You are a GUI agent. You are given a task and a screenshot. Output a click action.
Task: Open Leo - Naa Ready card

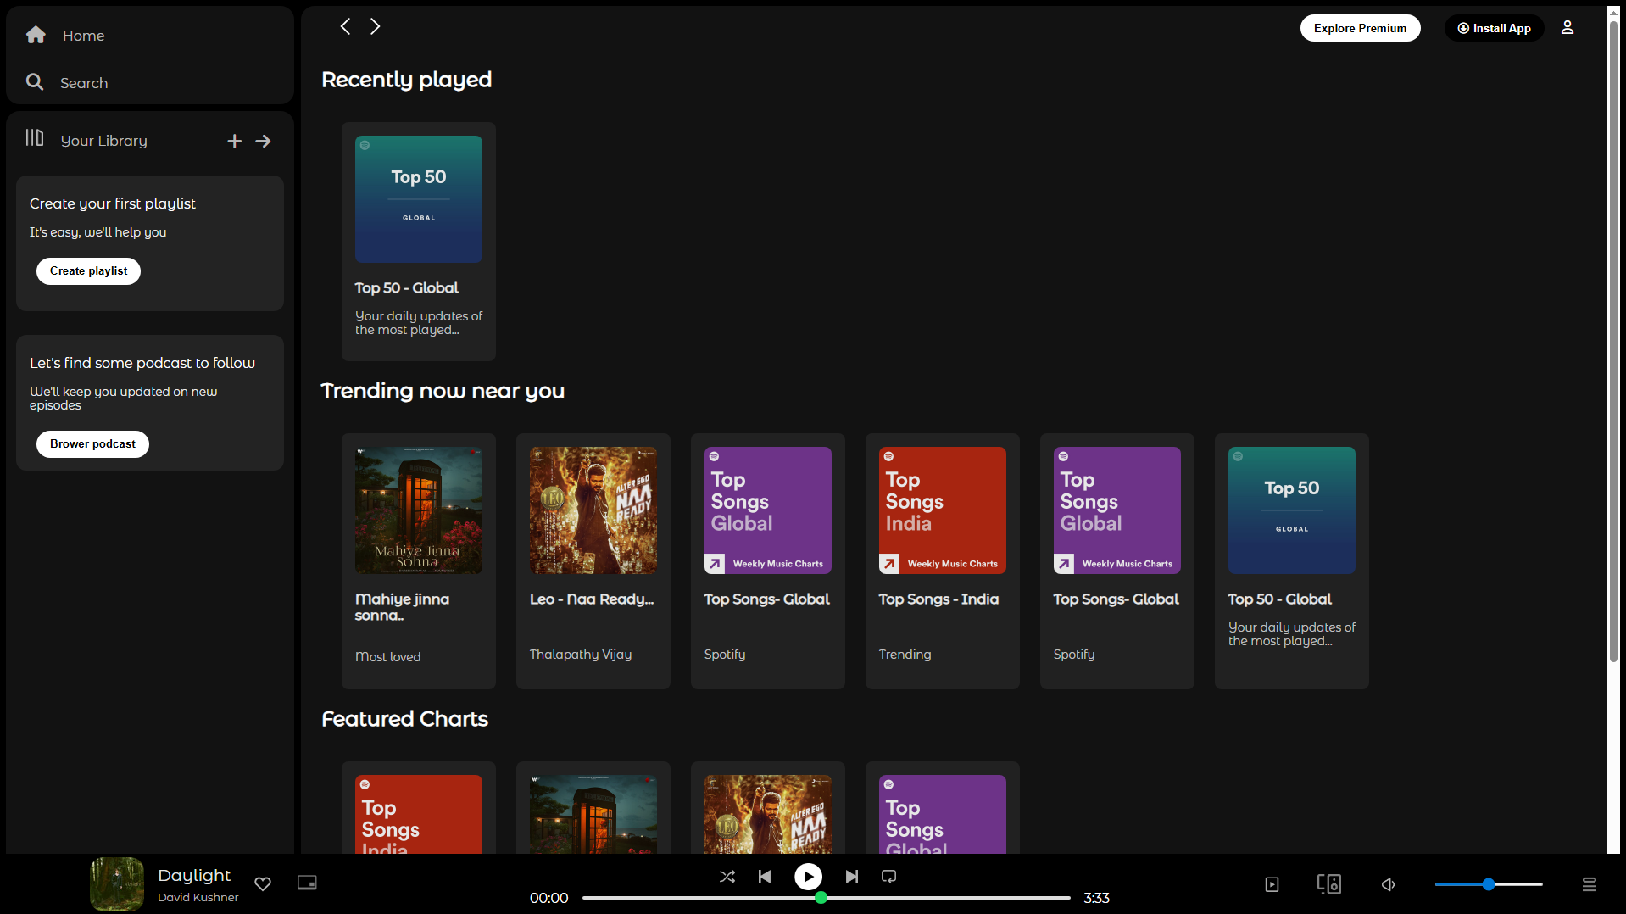pos(593,561)
